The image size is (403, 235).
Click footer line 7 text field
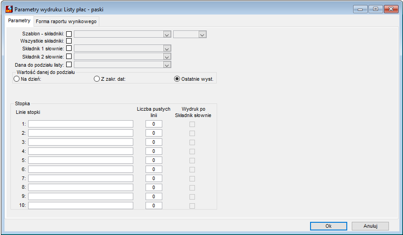click(81, 178)
